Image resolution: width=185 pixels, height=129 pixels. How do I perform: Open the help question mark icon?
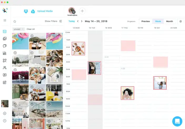tap(4, 121)
